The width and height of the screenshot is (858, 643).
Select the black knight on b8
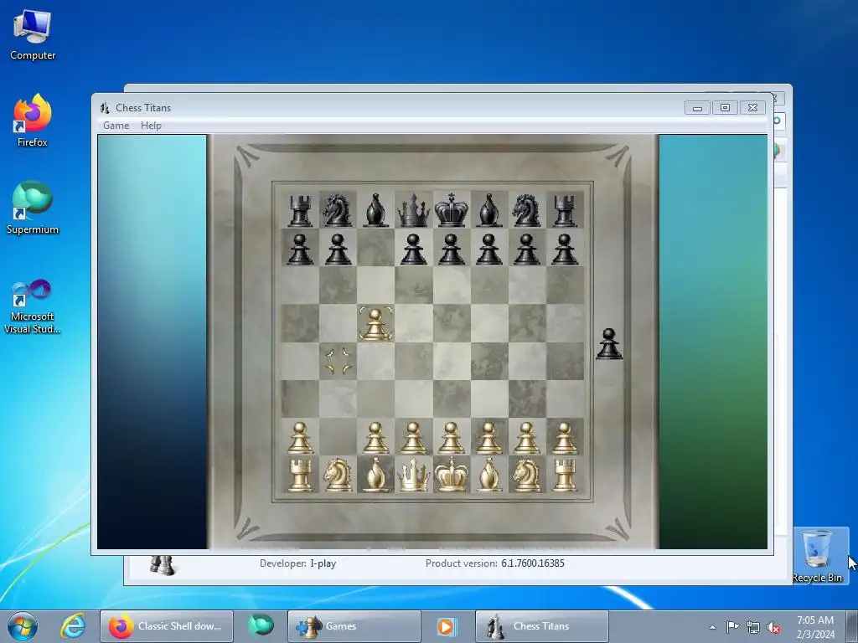[338, 210]
